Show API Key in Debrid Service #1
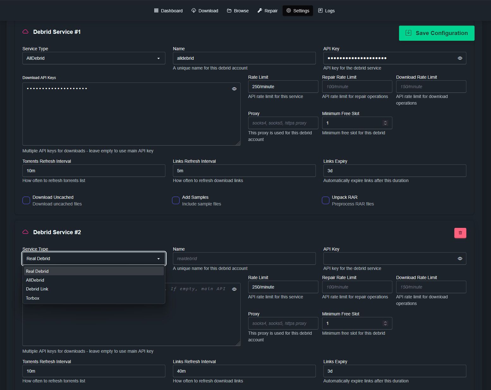 (460, 58)
